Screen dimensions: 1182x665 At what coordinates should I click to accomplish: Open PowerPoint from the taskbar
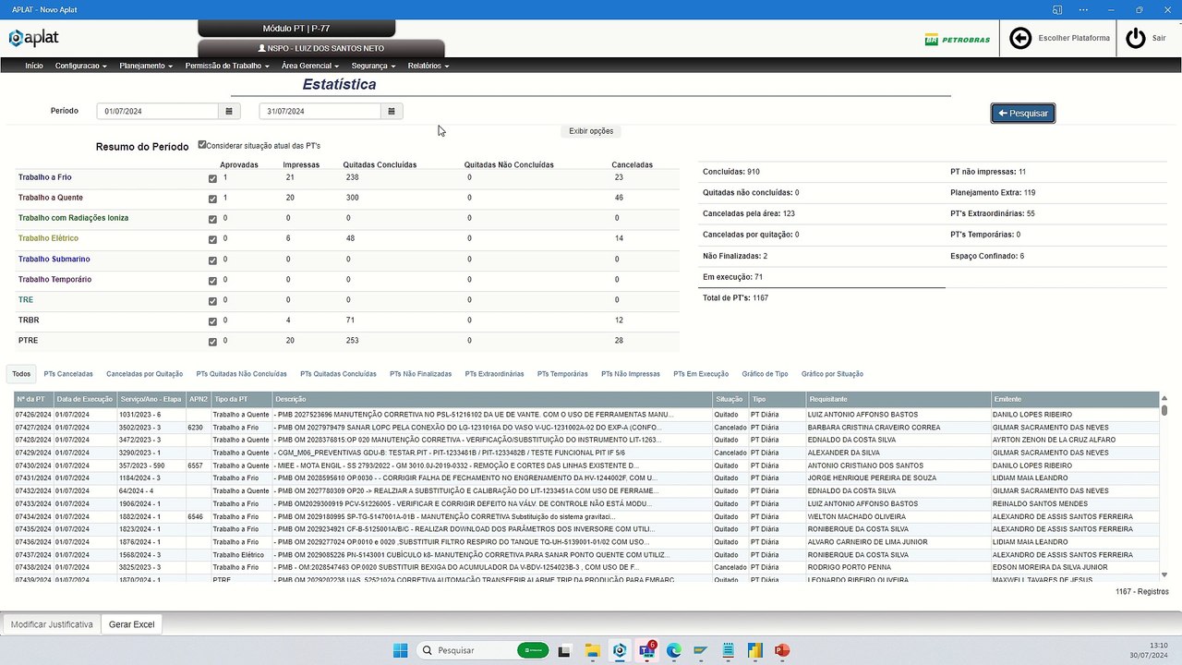tap(783, 650)
